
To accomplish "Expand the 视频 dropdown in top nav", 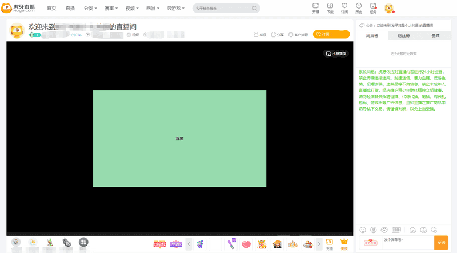I will (132, 9).
